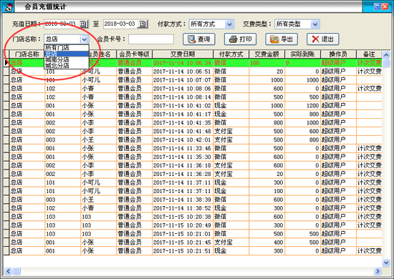Viewport: 394px width, 279px height.
Task: Click vertical scrollbar up arrow
Action: coord(386,54)
